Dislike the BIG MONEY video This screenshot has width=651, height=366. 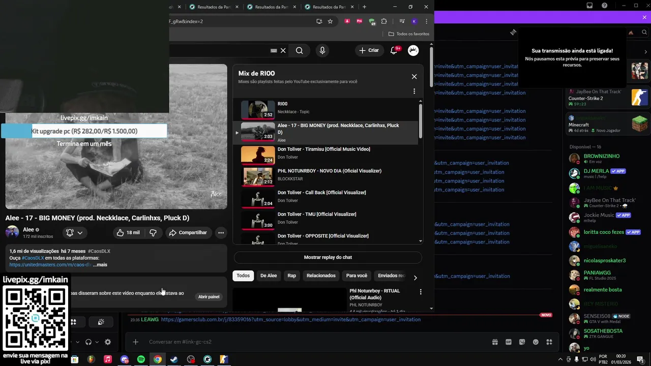click(153, 233)
